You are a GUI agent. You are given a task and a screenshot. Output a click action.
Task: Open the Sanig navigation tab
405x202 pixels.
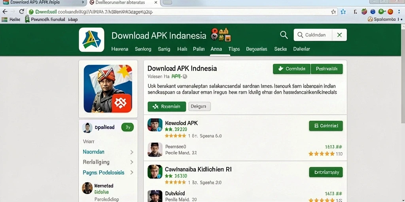(x=164, y=49)
